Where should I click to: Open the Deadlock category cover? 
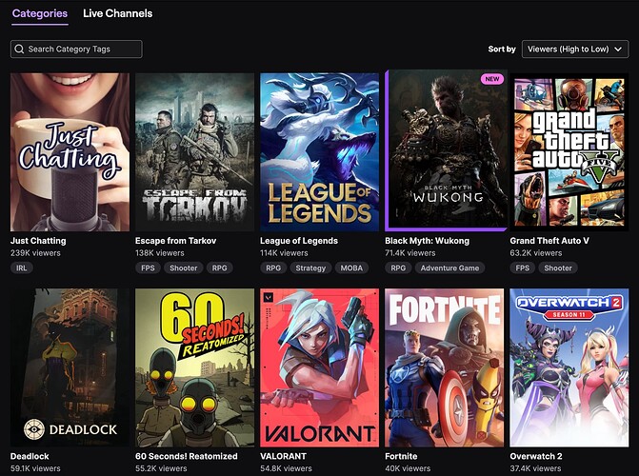pos(70,367)
